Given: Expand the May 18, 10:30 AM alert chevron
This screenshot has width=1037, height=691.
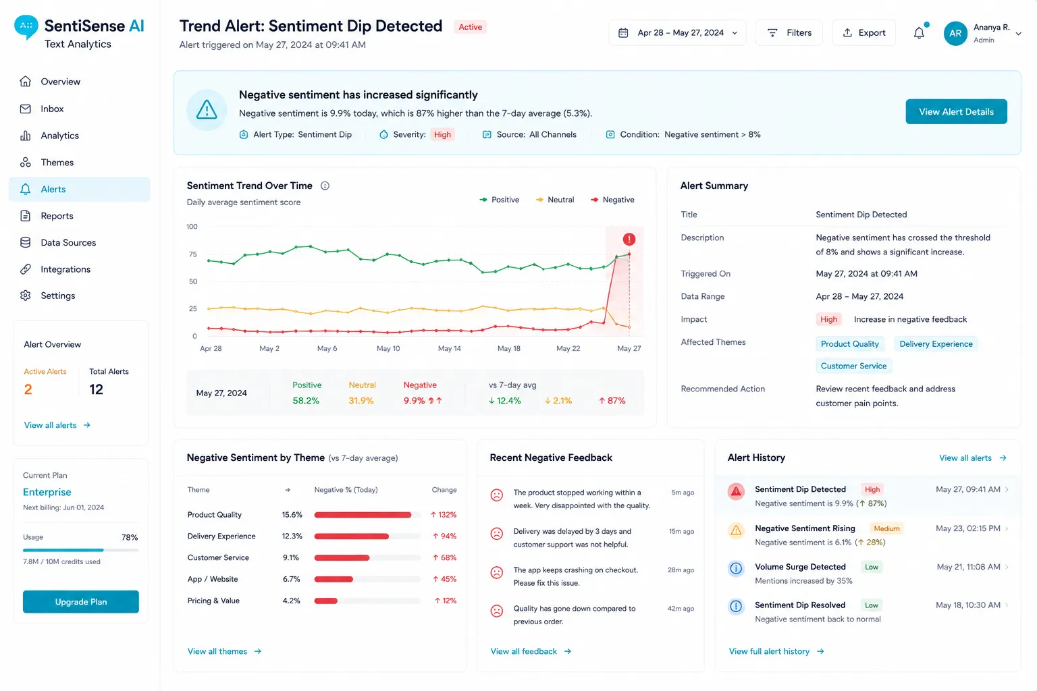Looking at the screenshot, I should point(1007,605).
